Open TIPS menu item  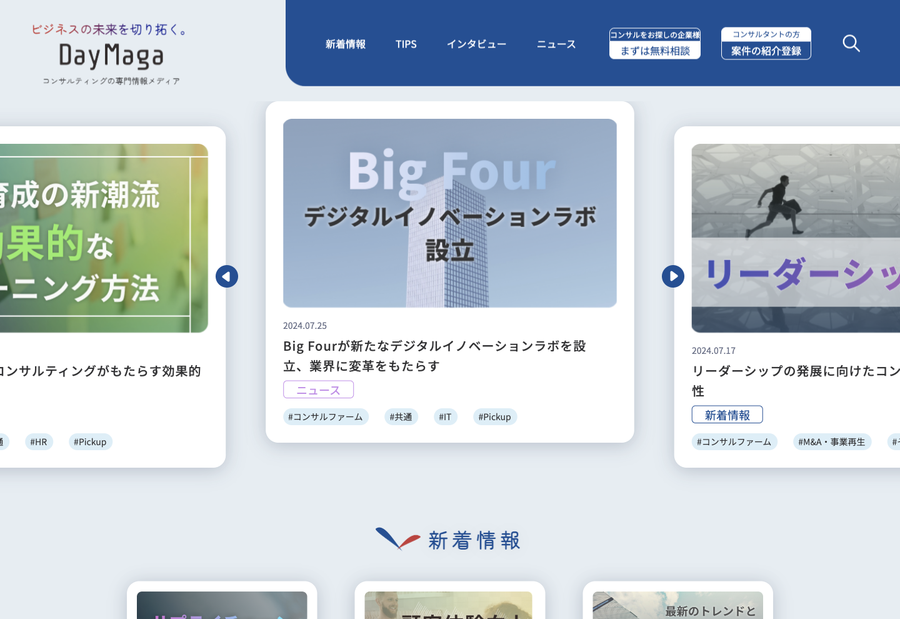[406, 44]
